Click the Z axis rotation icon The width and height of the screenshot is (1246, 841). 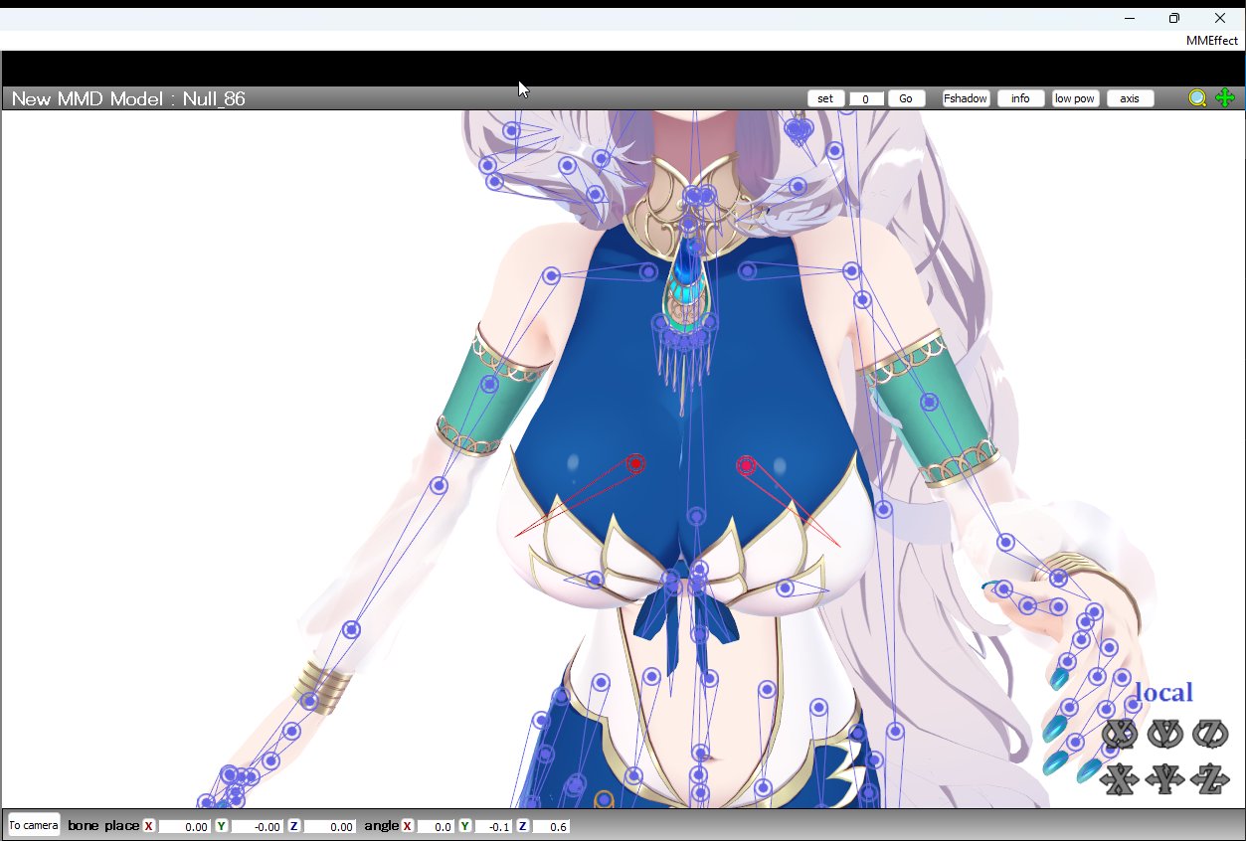[1210, 735]
